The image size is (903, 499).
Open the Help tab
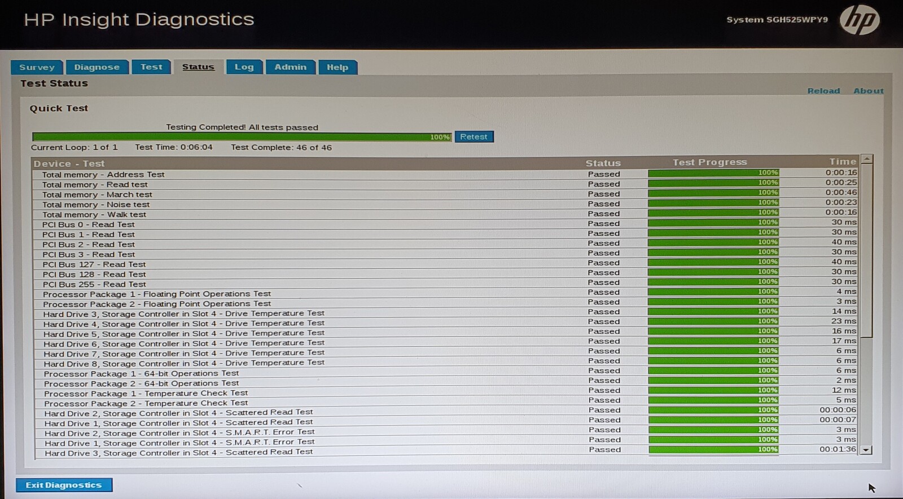tap(337, 67)
